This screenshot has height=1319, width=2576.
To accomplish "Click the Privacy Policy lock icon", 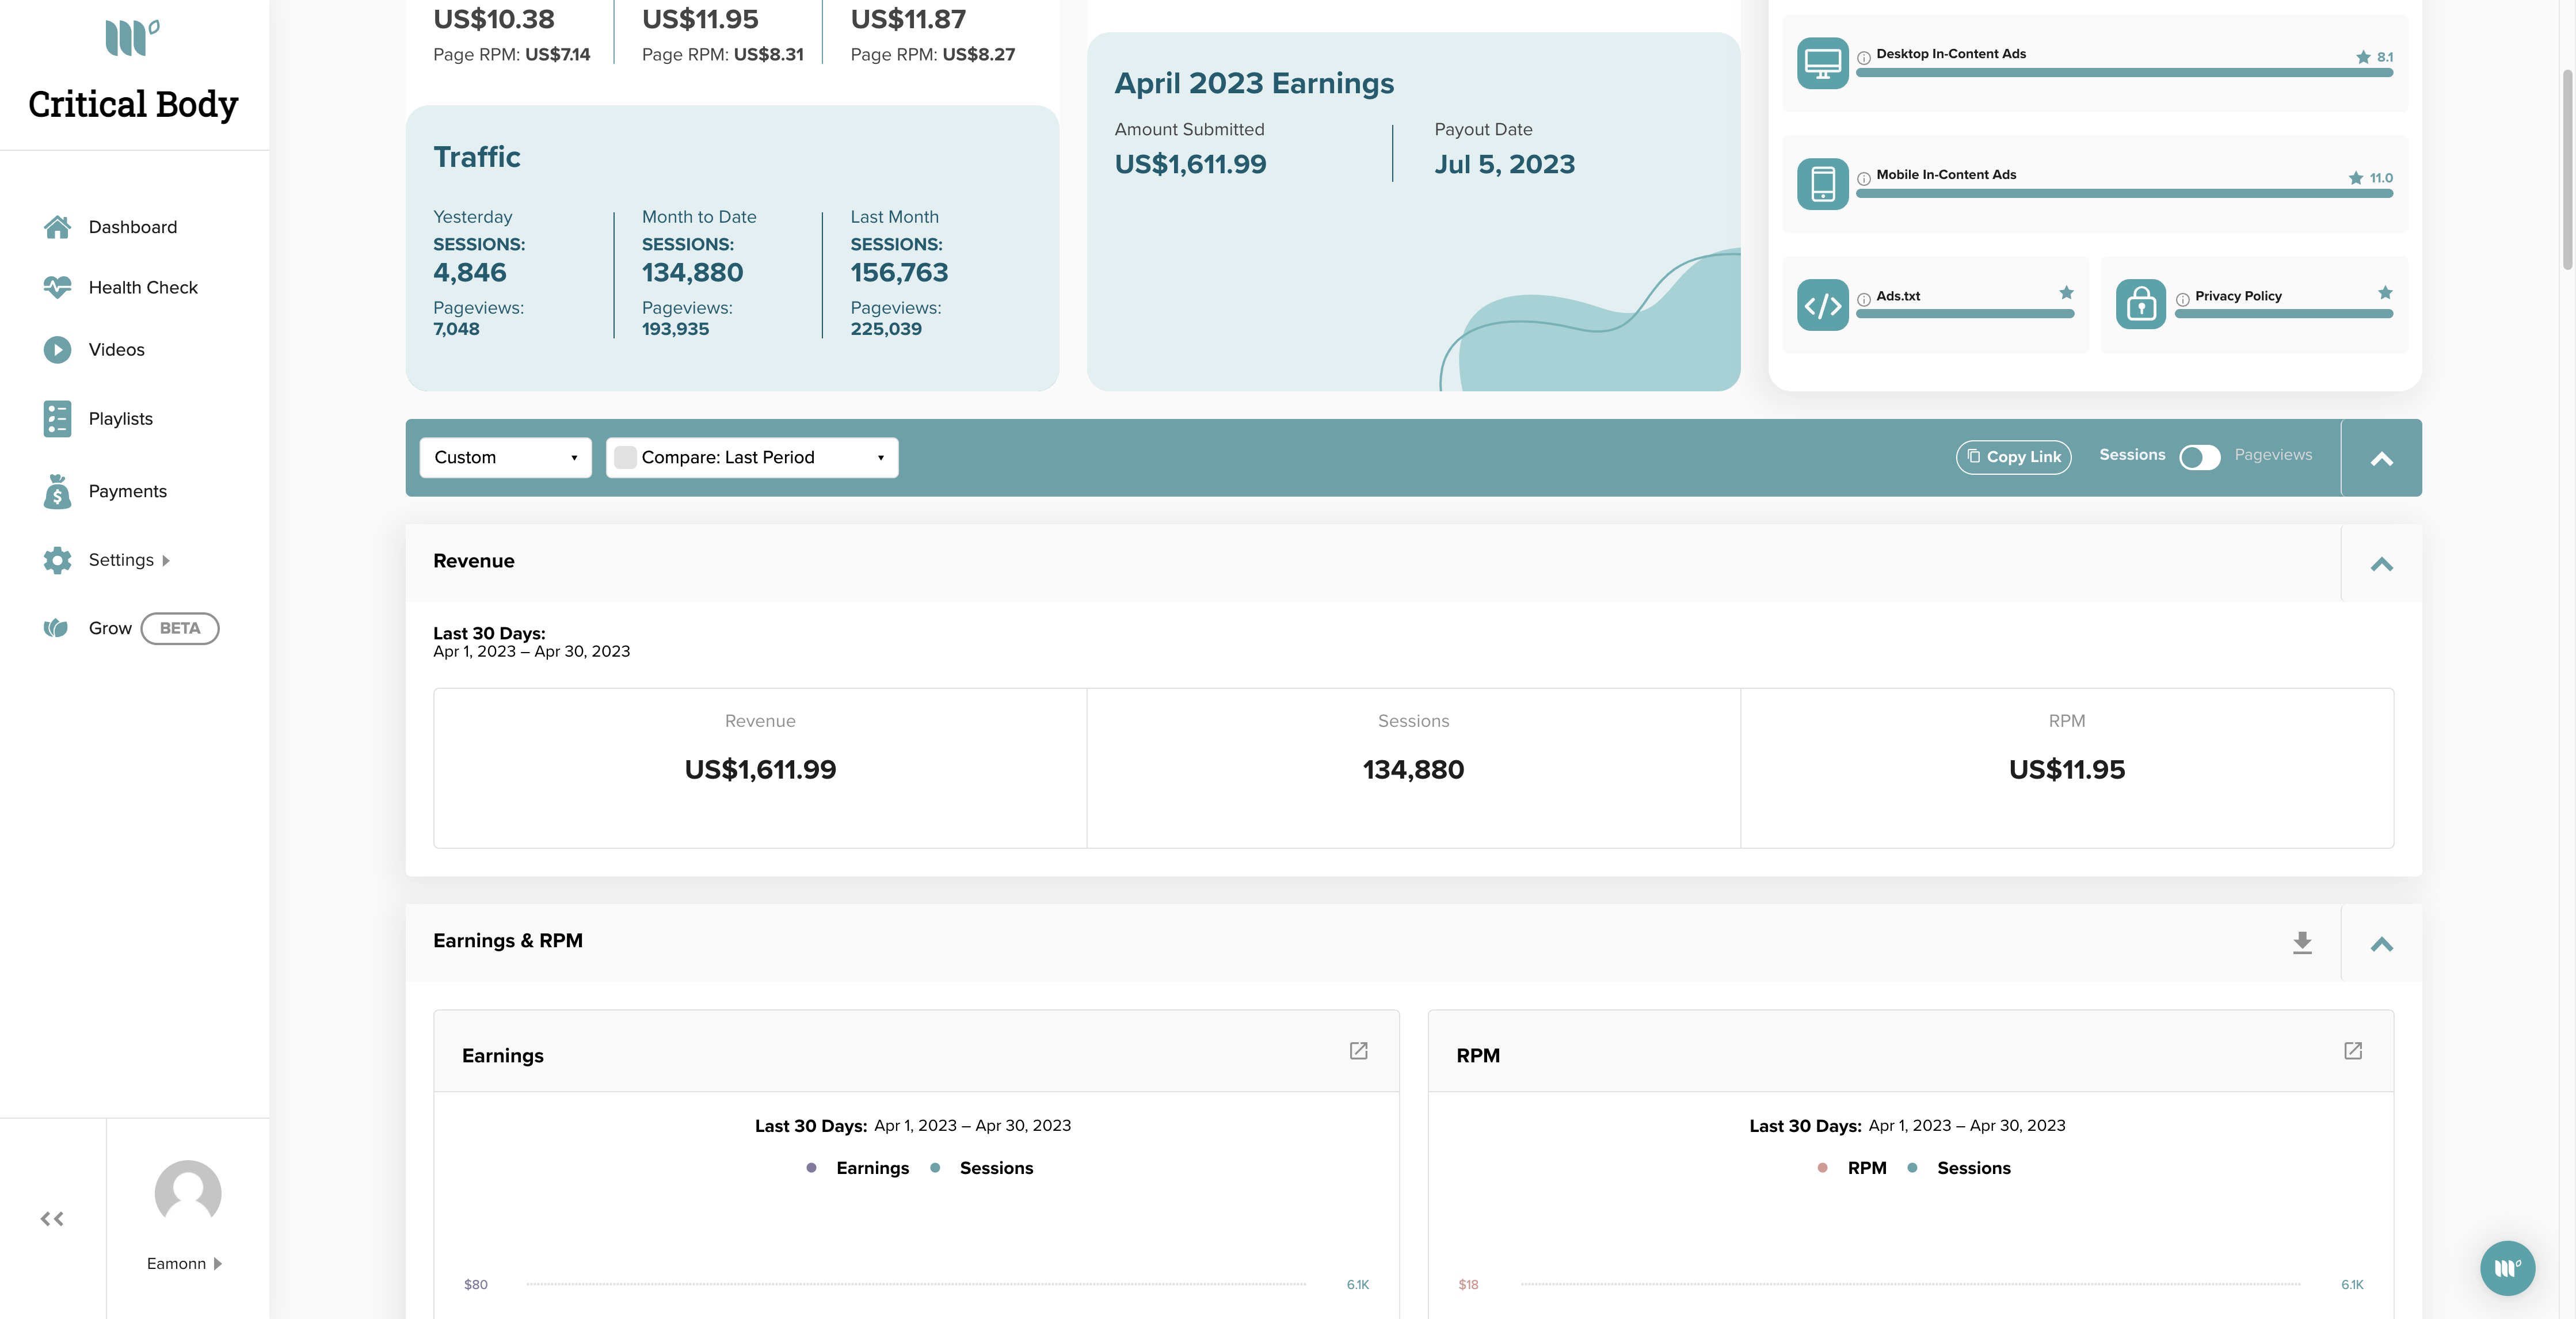I will click(2141, 305).
